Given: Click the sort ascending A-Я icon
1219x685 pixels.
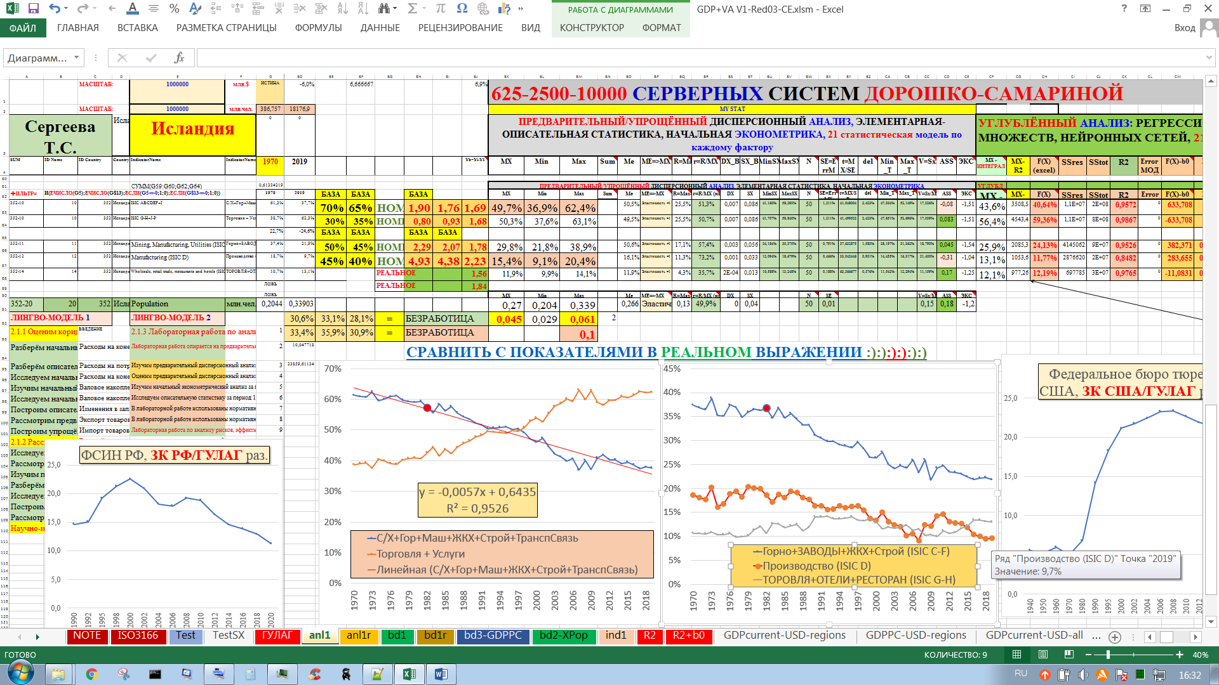Looking at the screenshot, I should point(342,9).
